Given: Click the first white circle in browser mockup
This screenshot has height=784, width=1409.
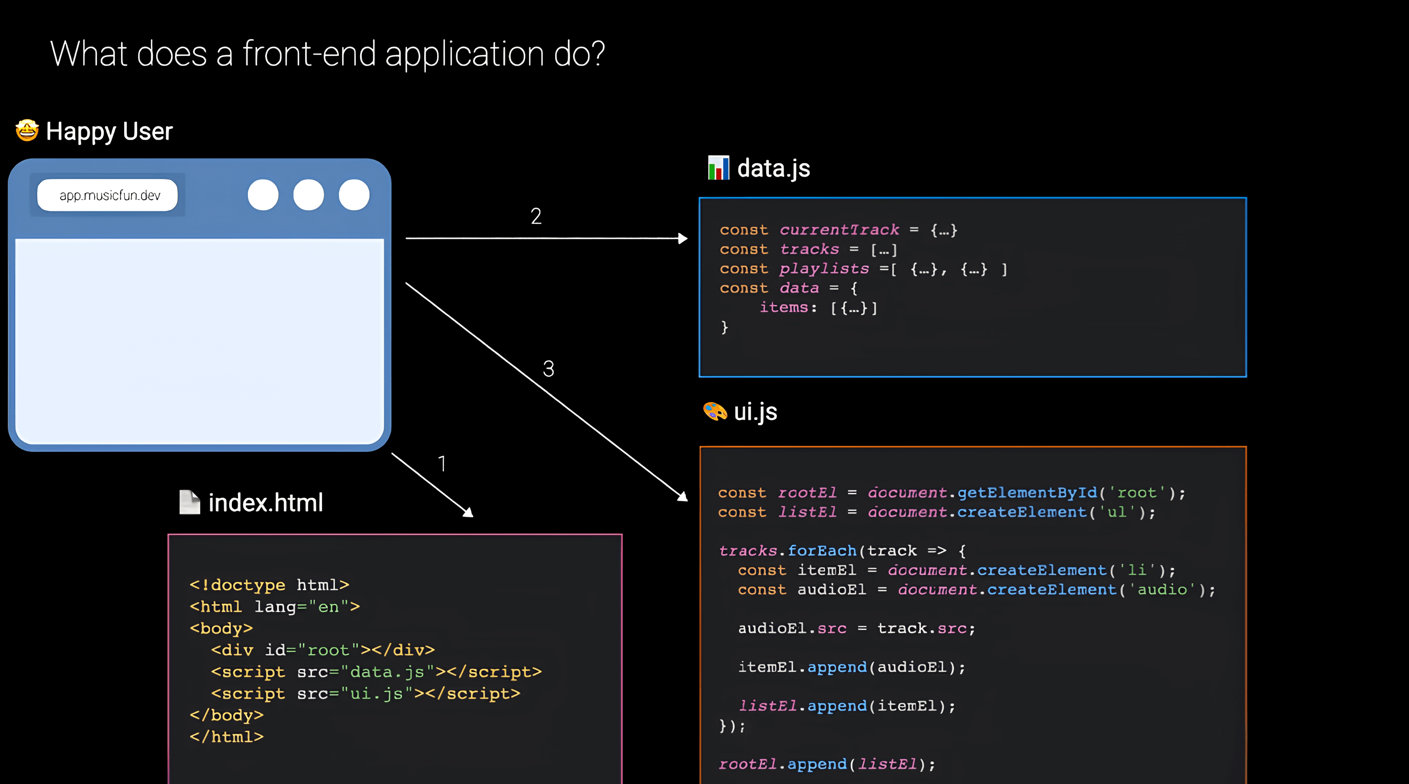Looking at the screenshot, I should point(263,195).
